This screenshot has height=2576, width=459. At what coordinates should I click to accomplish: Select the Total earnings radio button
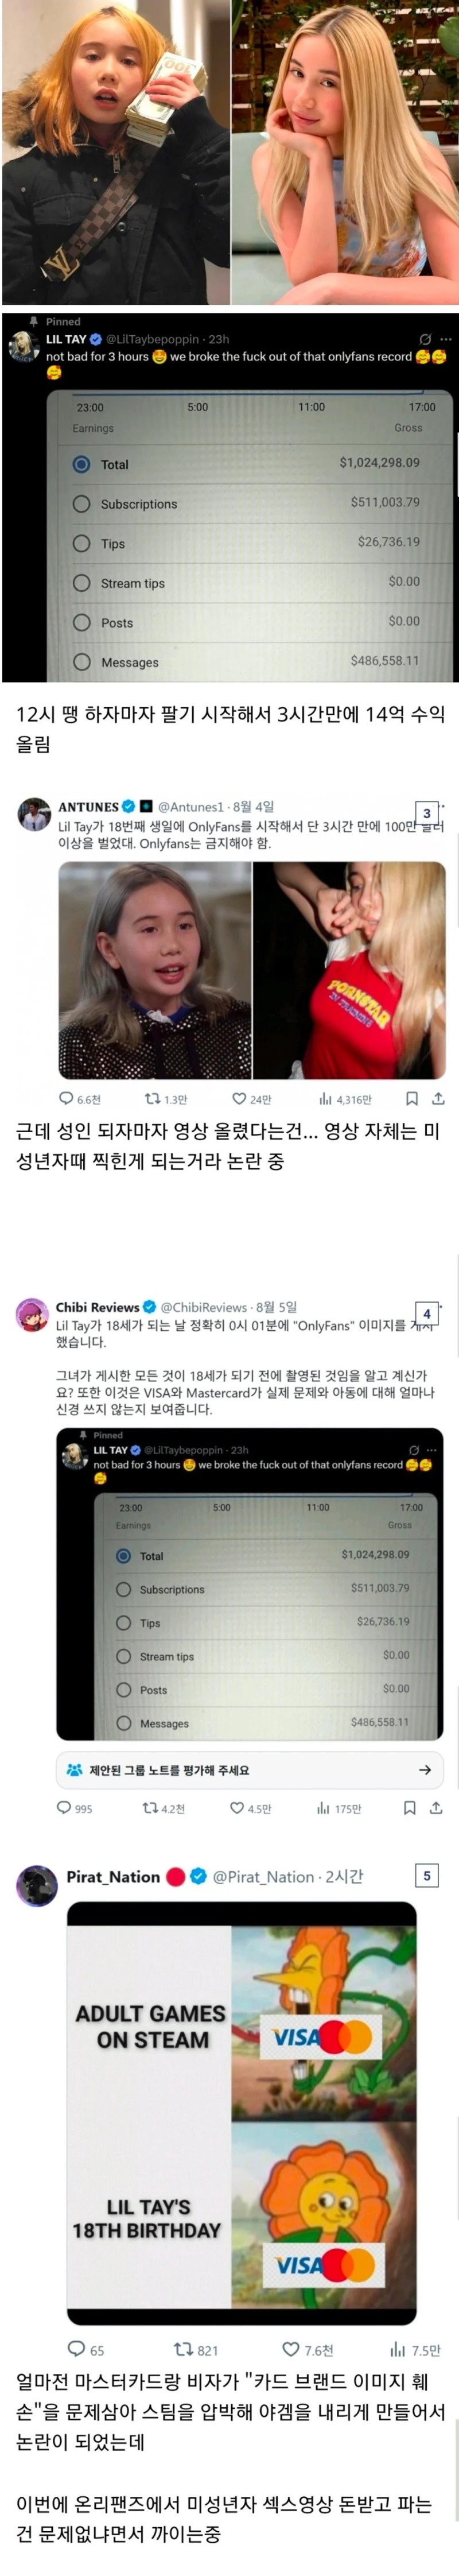click(x=81, y=464)
